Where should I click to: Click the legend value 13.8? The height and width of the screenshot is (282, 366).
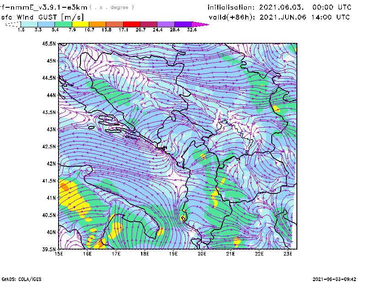(x=107, y=30)
